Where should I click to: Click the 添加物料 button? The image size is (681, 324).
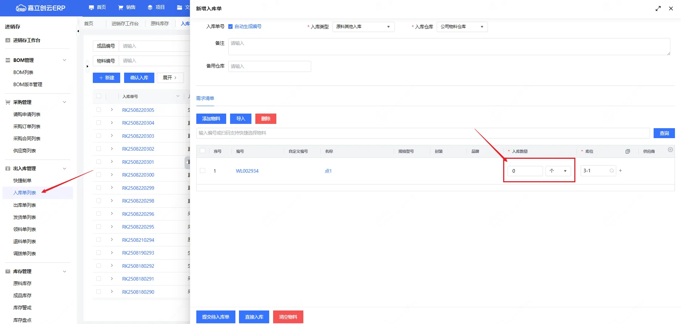(x=211, y=119)
